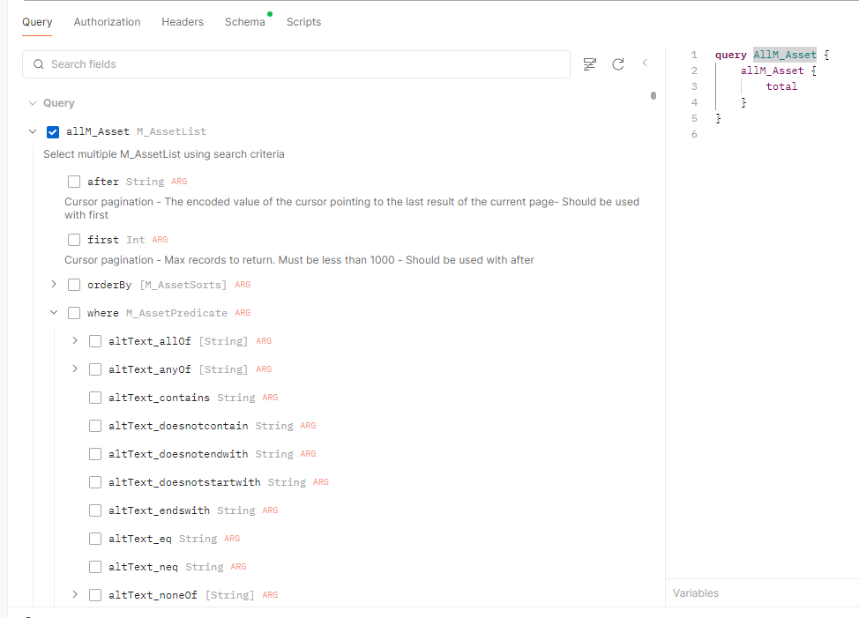Enable the altText_eq argument
859x618 pixels.
pos(94,538)
